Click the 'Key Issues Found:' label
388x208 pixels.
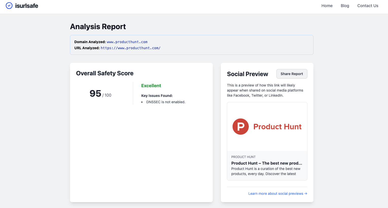[157, 96]
